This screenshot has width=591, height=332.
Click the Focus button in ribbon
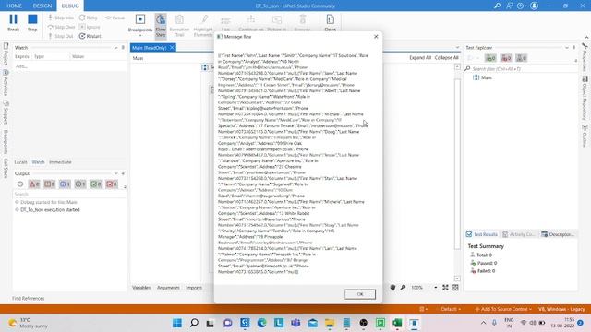click(x=115, y=18)
